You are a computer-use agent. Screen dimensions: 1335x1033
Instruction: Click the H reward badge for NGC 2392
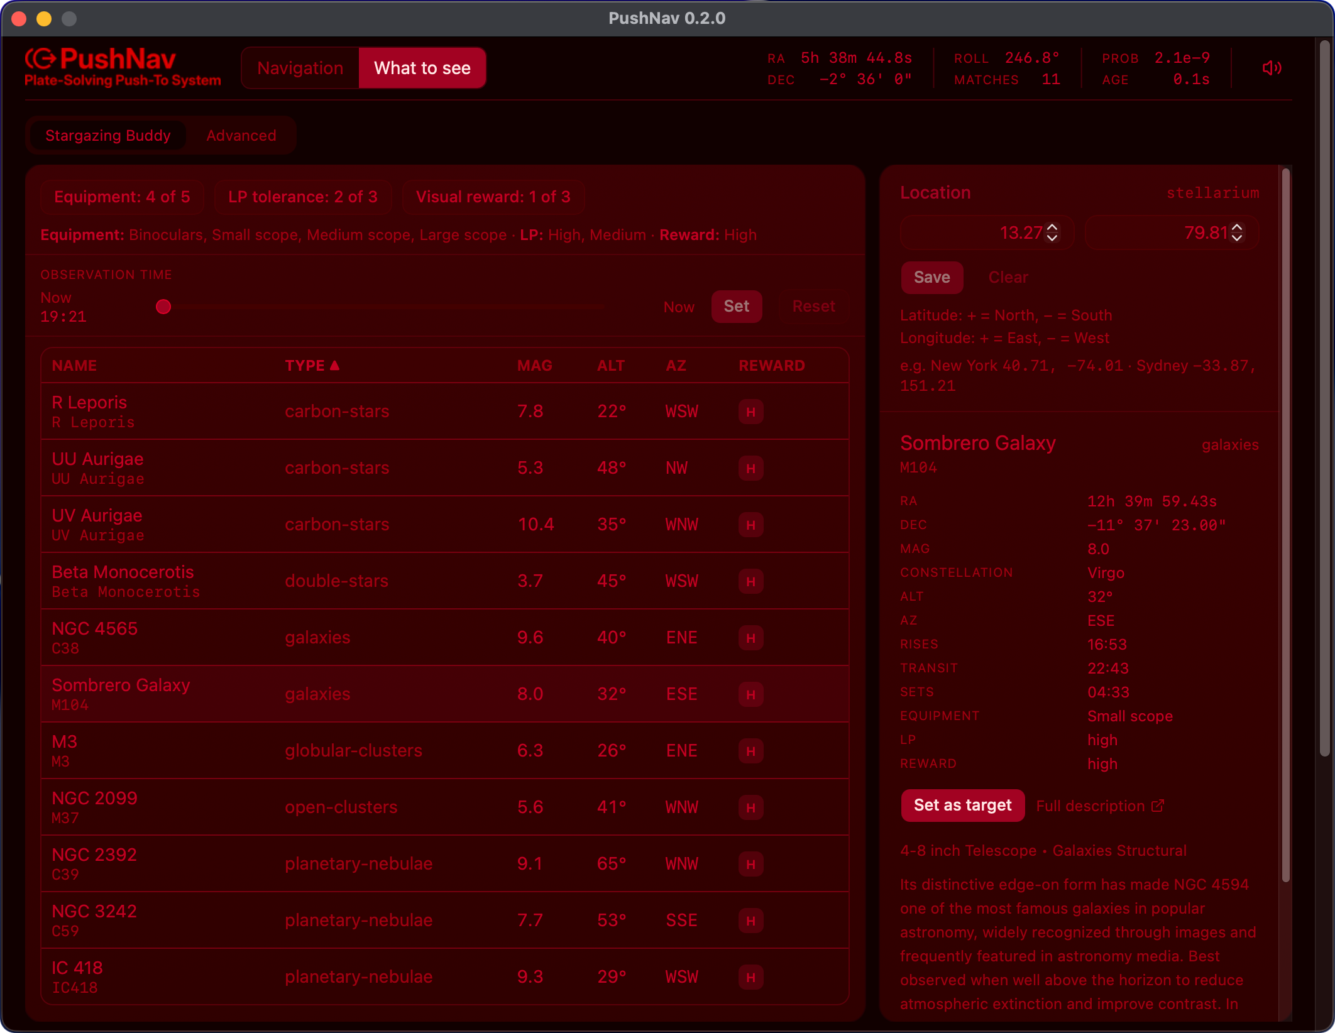(x=750, y=865)
